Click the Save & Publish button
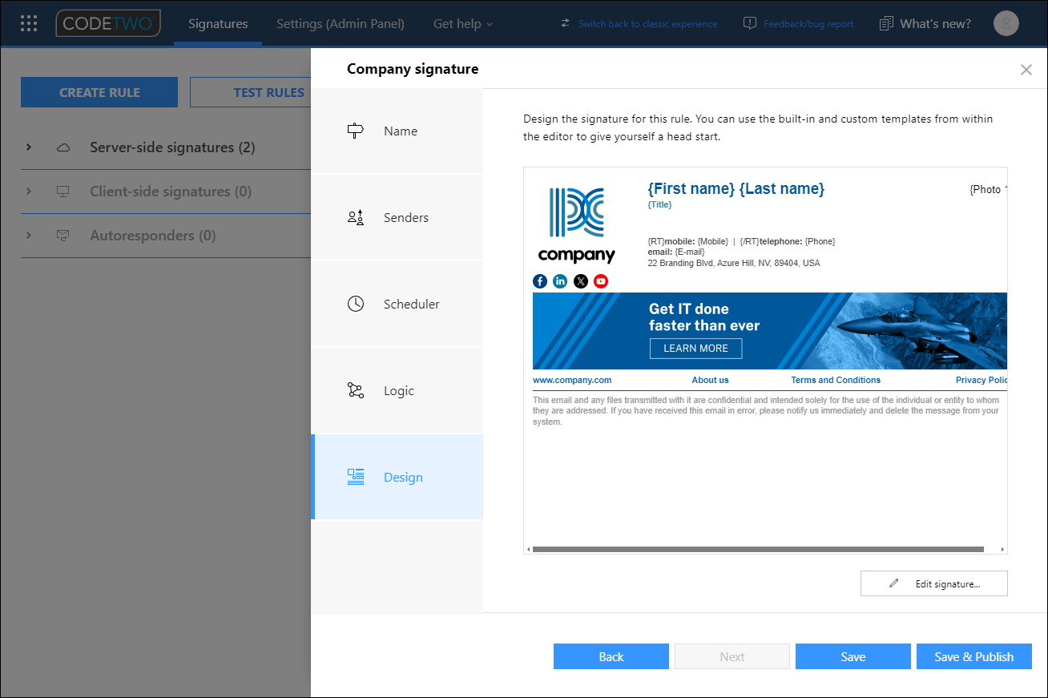Screen dimensions: 1048x698 (973, 656)
